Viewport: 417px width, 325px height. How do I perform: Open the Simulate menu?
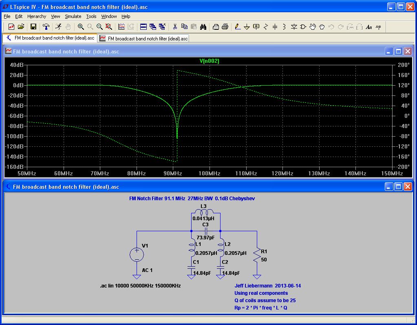(x=73, y=16)
